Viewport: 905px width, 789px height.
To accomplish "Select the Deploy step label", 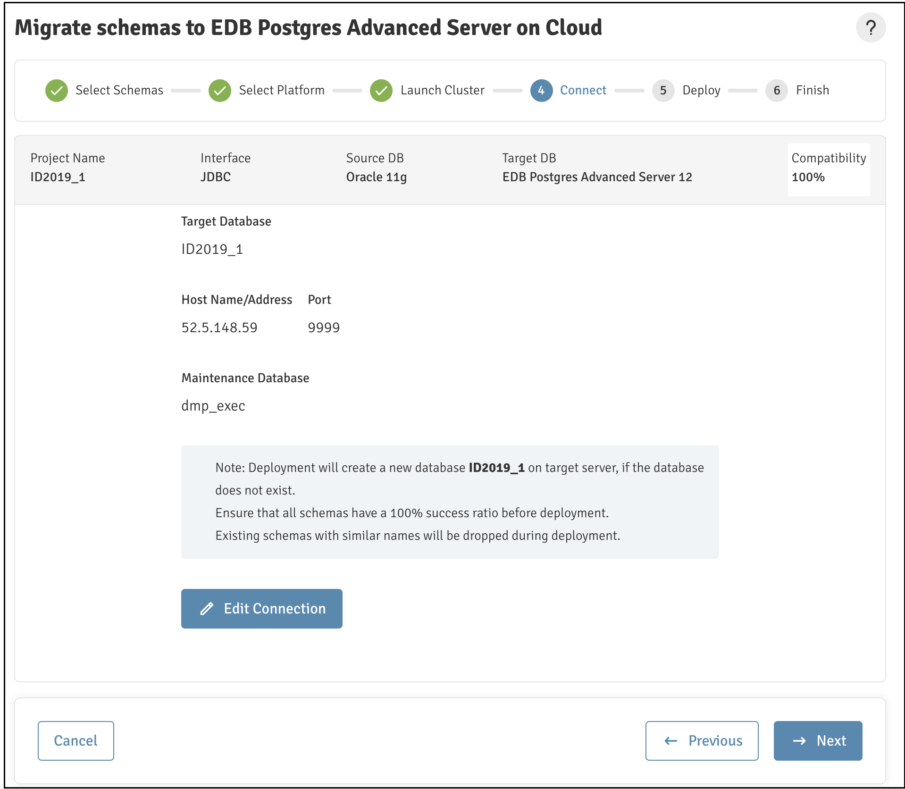I will (701, 90).
